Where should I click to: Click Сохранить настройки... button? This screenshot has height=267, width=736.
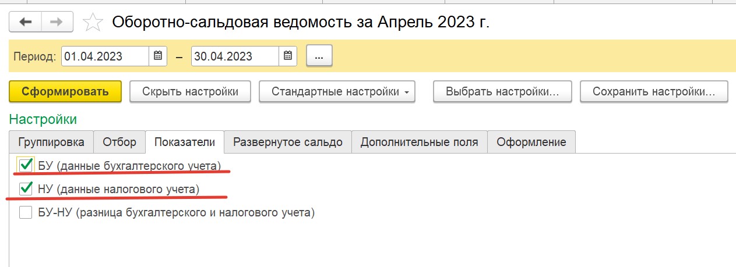coord(654,91)
